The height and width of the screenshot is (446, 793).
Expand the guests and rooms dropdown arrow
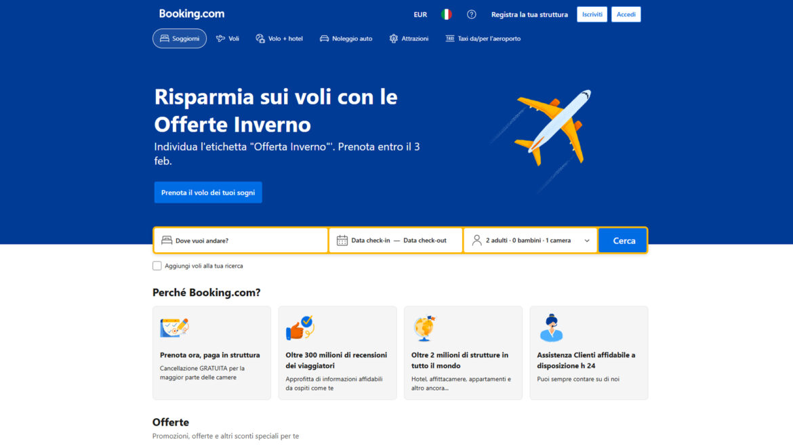(587, 241)
